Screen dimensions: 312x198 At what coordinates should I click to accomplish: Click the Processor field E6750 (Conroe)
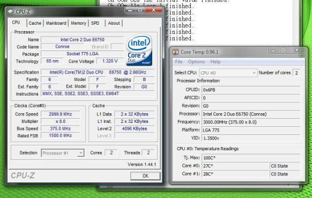251,114
